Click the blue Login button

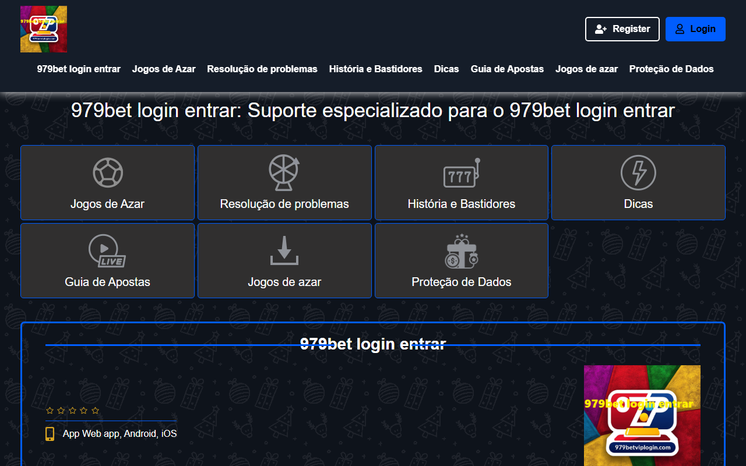[x=695, y=29]
